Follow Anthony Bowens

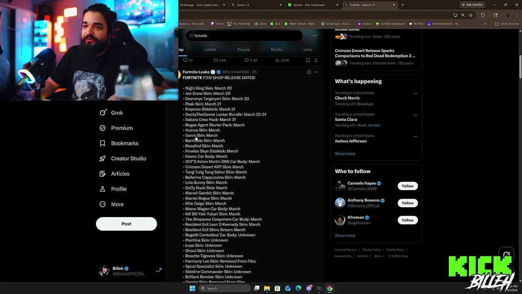[x=408, y=203]
